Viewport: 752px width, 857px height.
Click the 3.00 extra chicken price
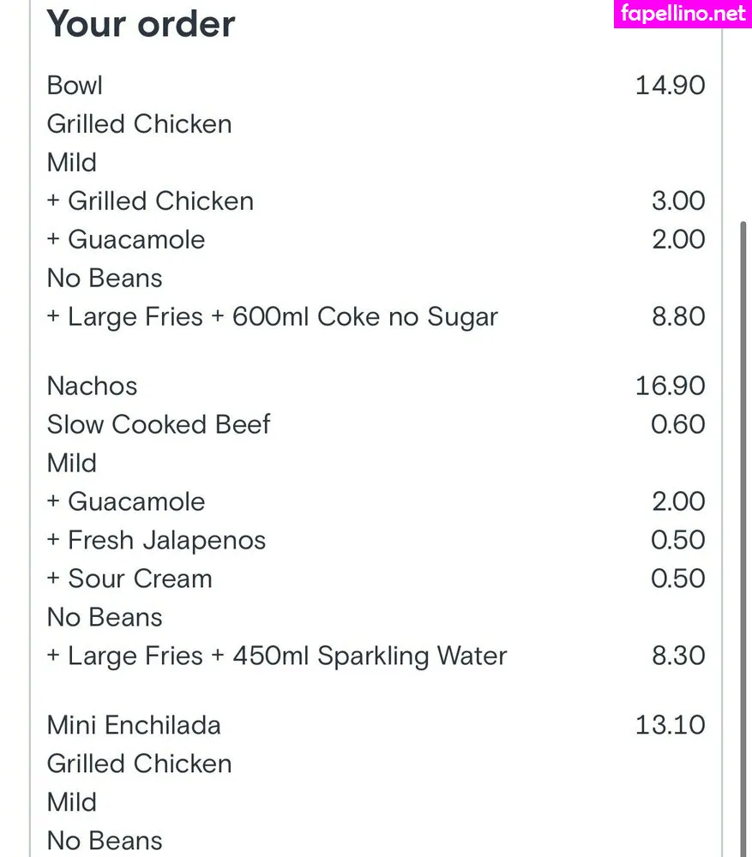pos(678,201)
